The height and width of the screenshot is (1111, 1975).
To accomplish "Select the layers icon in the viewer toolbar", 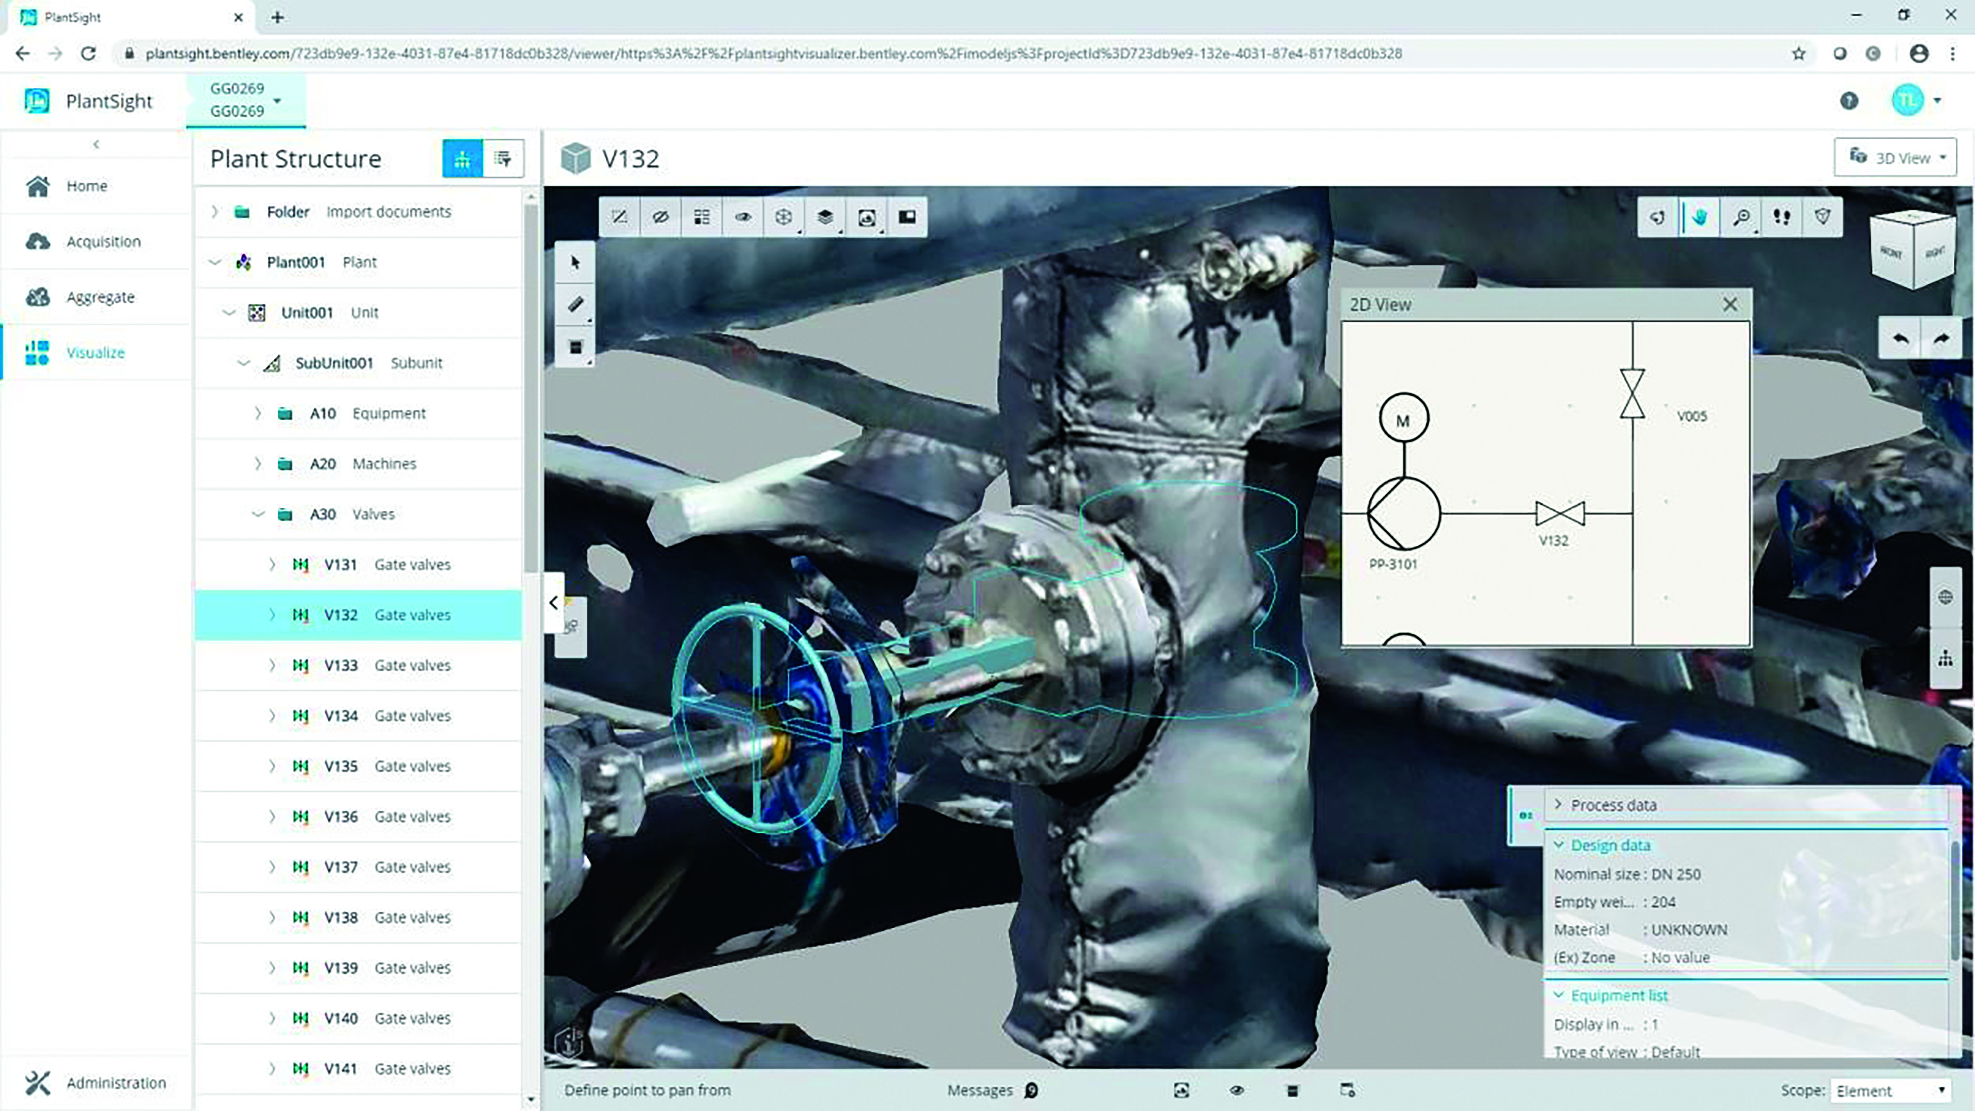I will [825, 216].
